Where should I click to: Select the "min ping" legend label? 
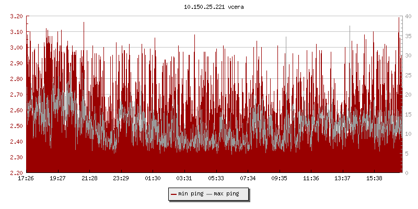(191, 194)
